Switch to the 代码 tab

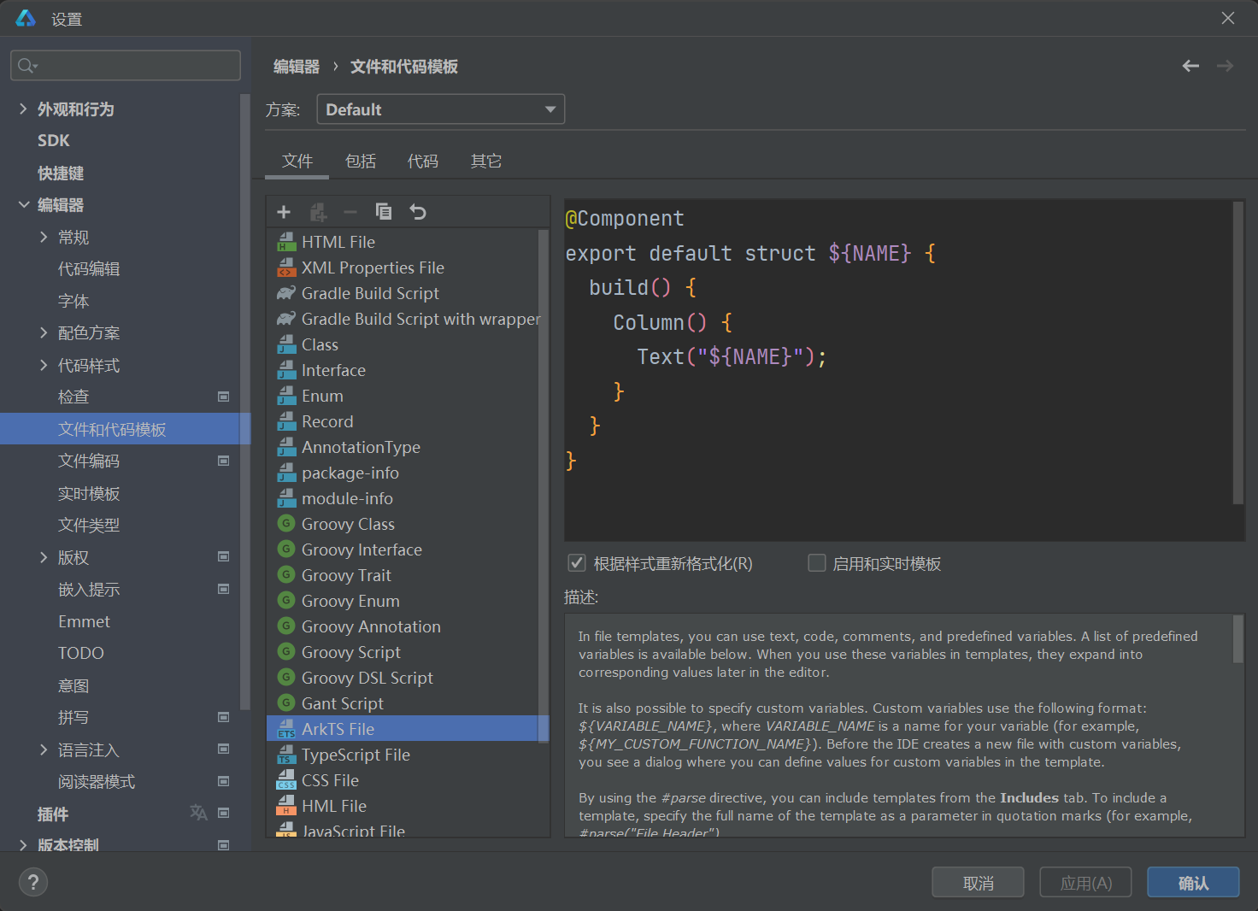423,161
